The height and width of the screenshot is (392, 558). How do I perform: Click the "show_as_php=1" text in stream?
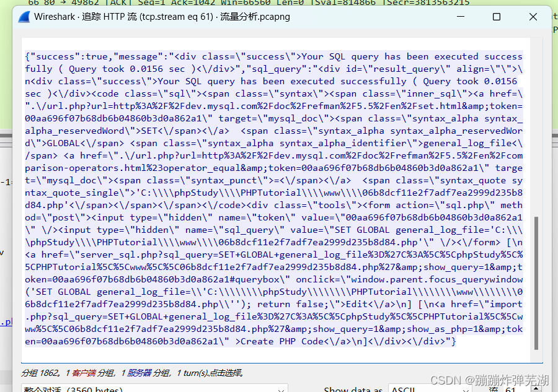pyautogui.click(x=443, y=329)
